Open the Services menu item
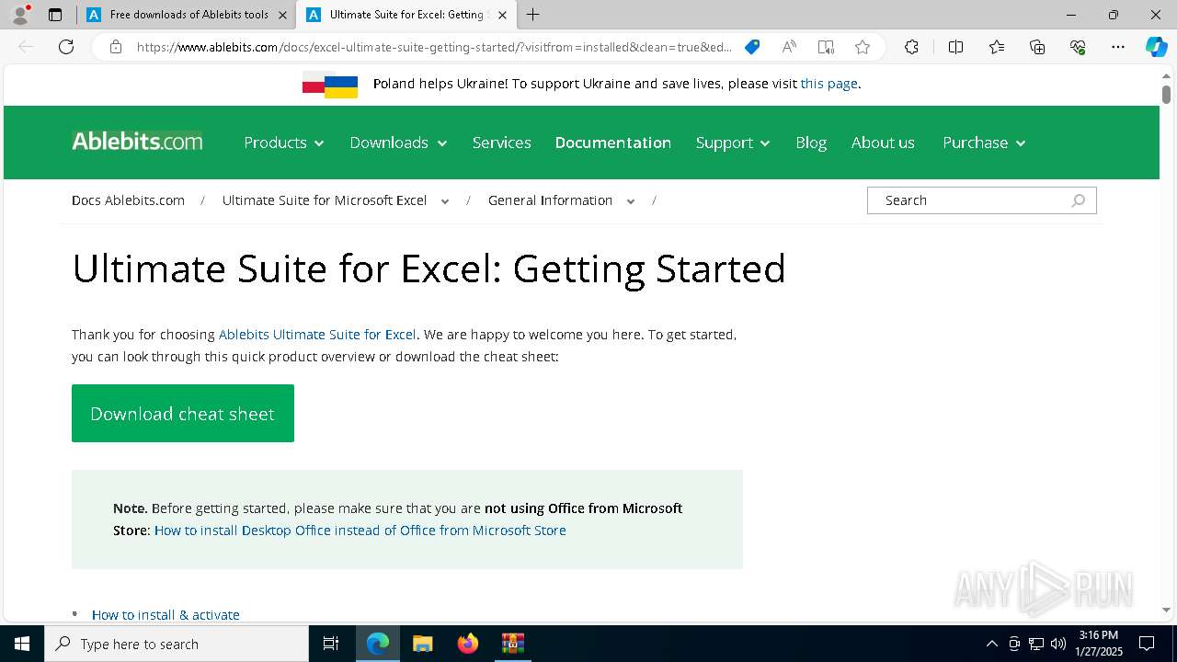The image size is (1177, 662). pos(501,143)
